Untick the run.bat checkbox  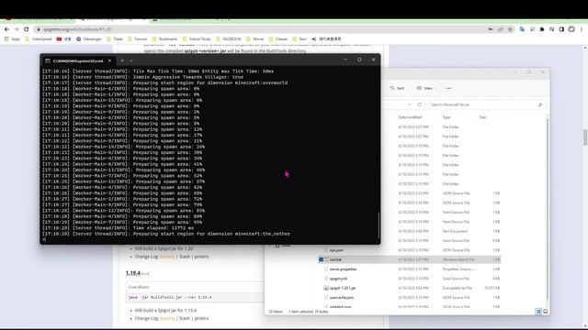coord(321,259)
